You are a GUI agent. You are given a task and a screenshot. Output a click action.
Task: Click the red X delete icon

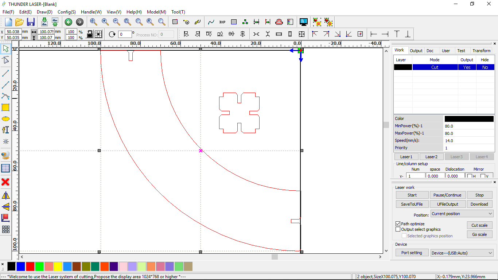point(5,182)
